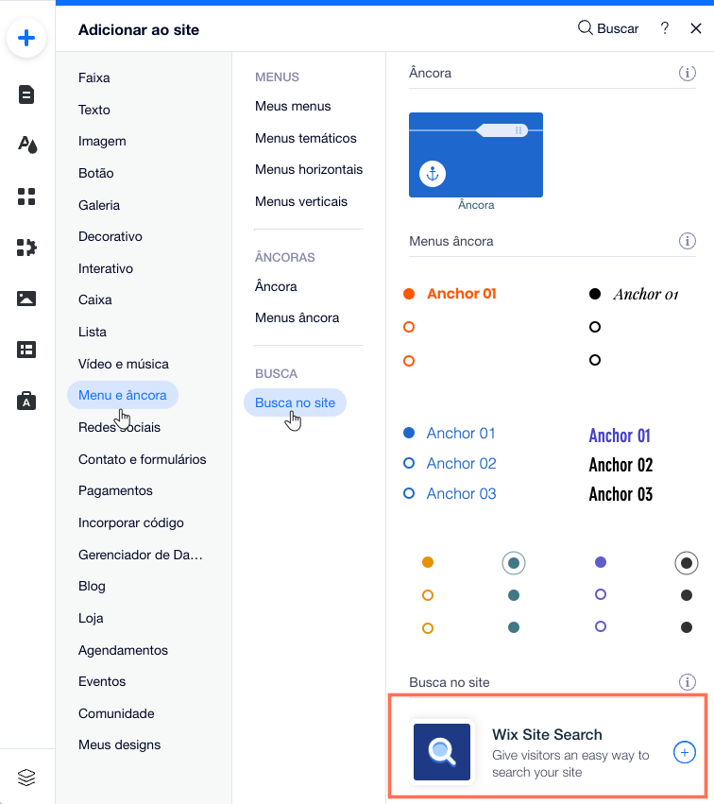Screen dimensions: 714x804
Task: Click the info icon next to Menus âncora
Action: (688, 242)
